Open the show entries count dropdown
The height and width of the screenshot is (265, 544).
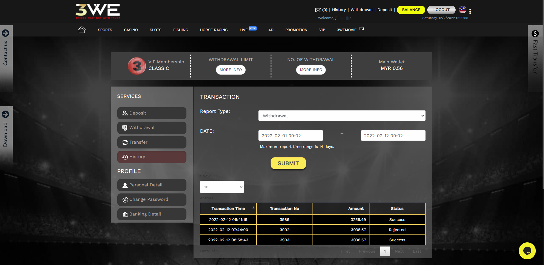pos(222,187)
